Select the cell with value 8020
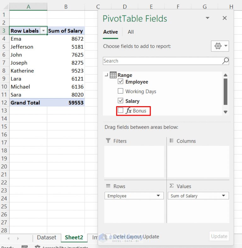The width and height of the screenshot is (242, 248). [x=66, y=95]
